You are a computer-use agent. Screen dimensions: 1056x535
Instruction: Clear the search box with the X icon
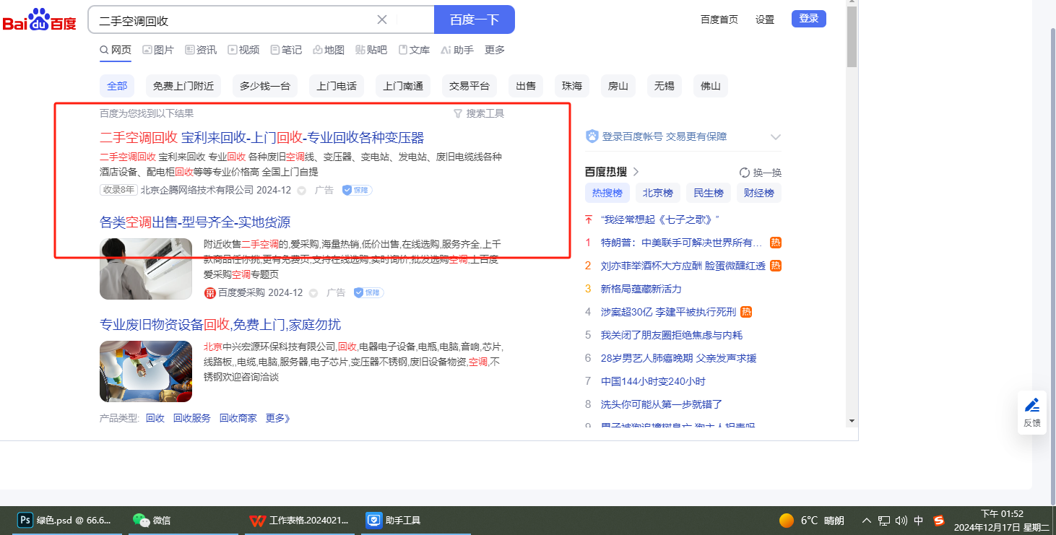click(382, 19)
